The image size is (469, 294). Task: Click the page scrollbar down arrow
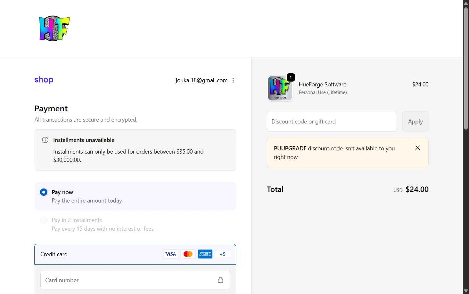pos(466,291)
